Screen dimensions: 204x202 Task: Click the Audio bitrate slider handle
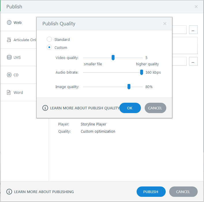(x=141, y=72)
